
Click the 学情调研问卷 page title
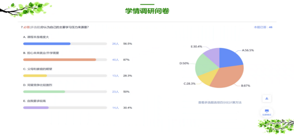pos(147,11)
